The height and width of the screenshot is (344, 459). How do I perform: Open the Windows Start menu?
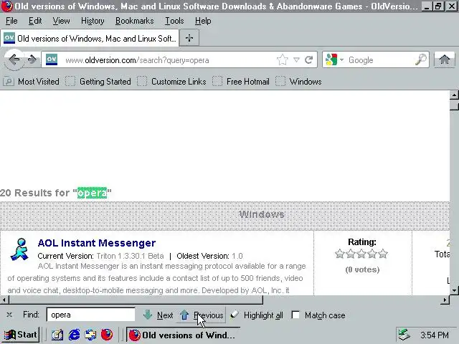(x=21, y=335)
